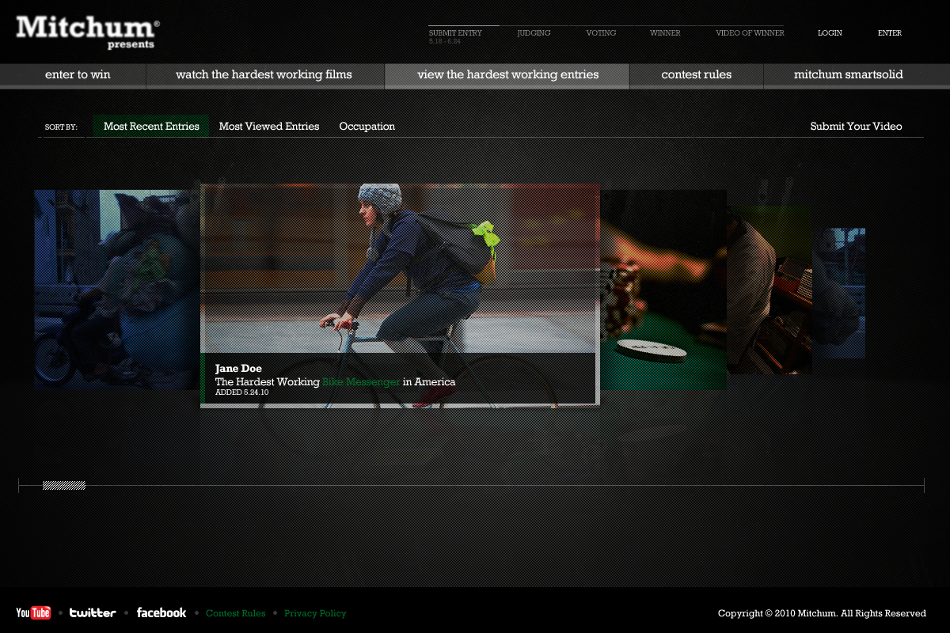Screen dimensions: 950x633
Task: Select the VOTING phase
Action: point(602,33)
